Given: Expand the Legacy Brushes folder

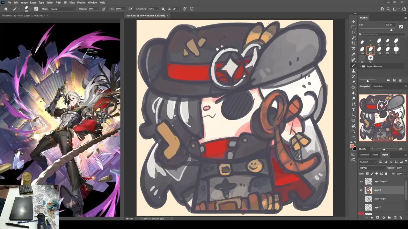Looking at the screenshot, I should [360, 66].
